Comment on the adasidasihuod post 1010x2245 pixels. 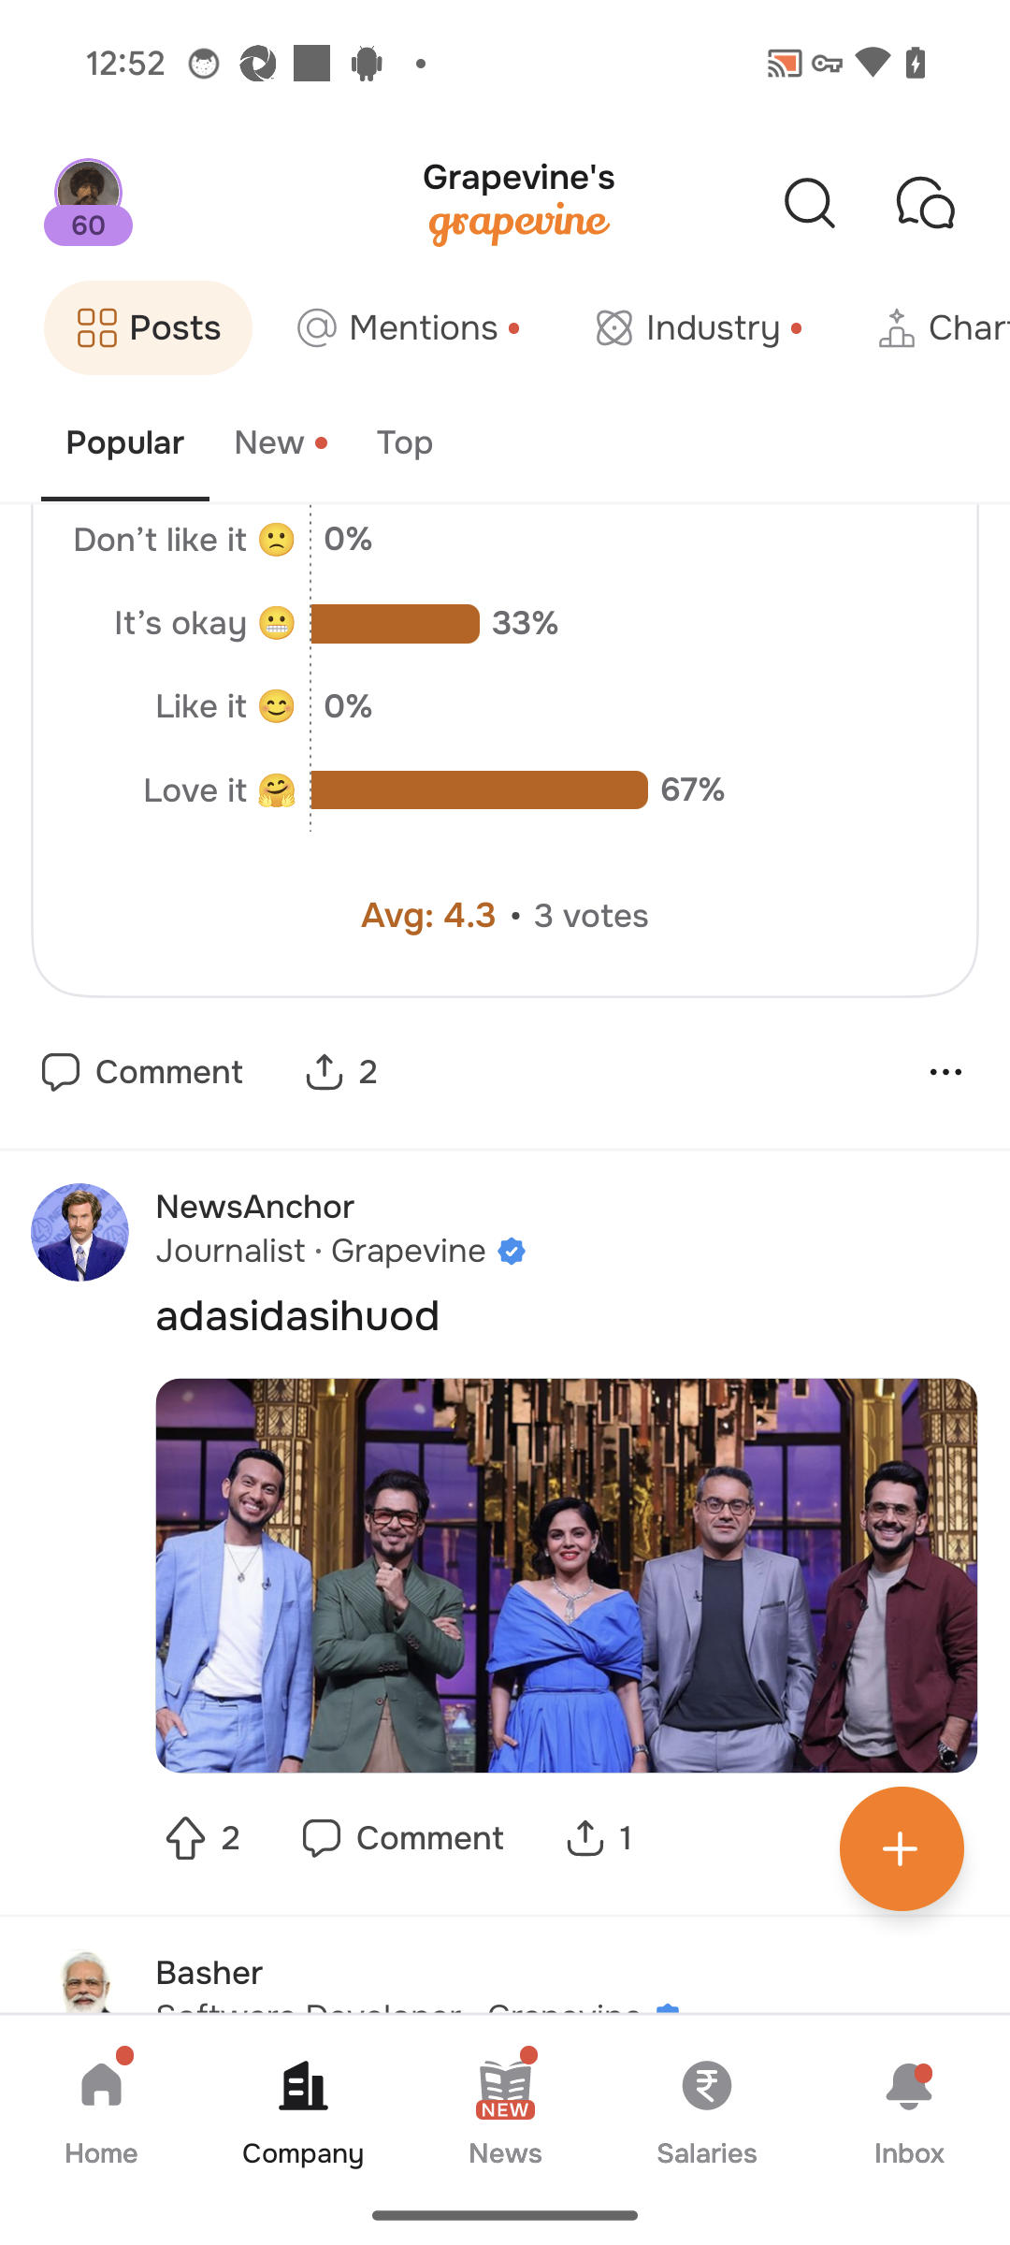pos(403,1838)
